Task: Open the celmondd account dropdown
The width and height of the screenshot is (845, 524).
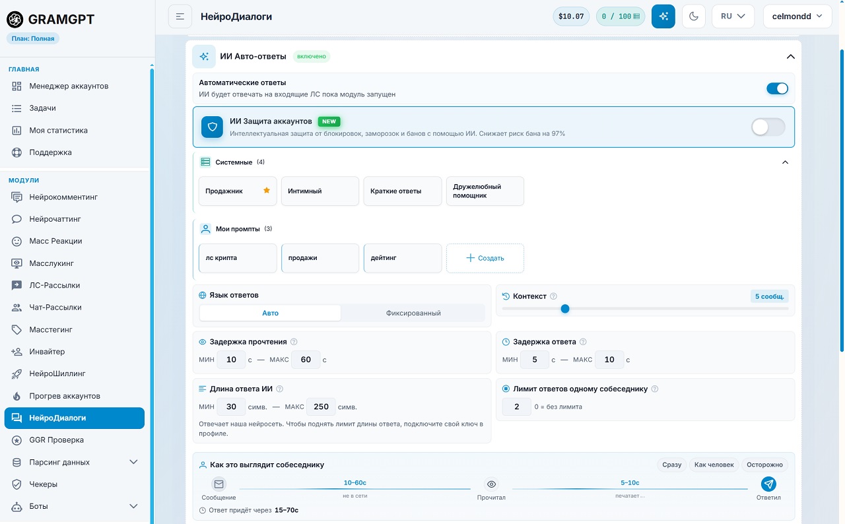Action: coord(797,16)
